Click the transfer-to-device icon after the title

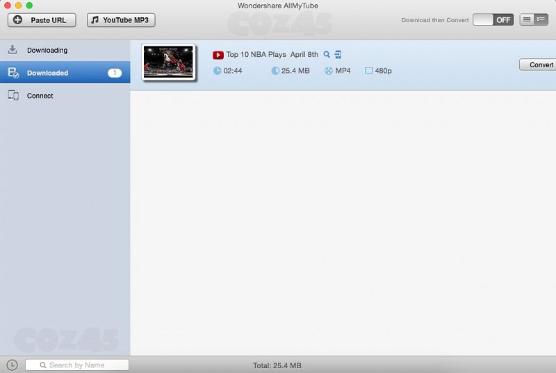coord(338,55)
